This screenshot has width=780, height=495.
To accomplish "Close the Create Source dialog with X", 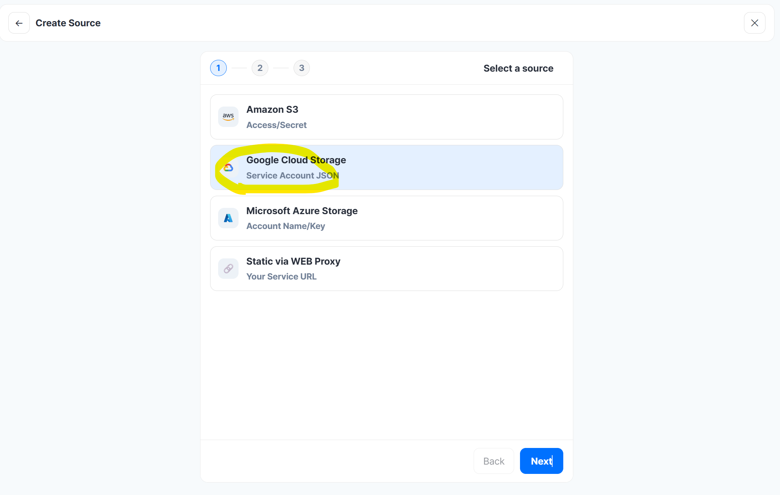I will tap(754, 23).
